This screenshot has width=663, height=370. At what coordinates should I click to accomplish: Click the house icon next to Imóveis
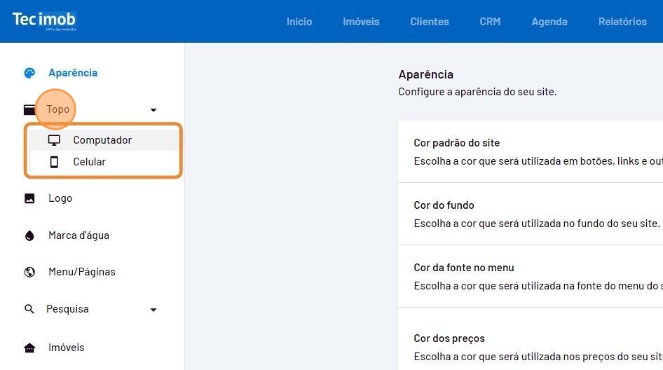click(29, 348)
